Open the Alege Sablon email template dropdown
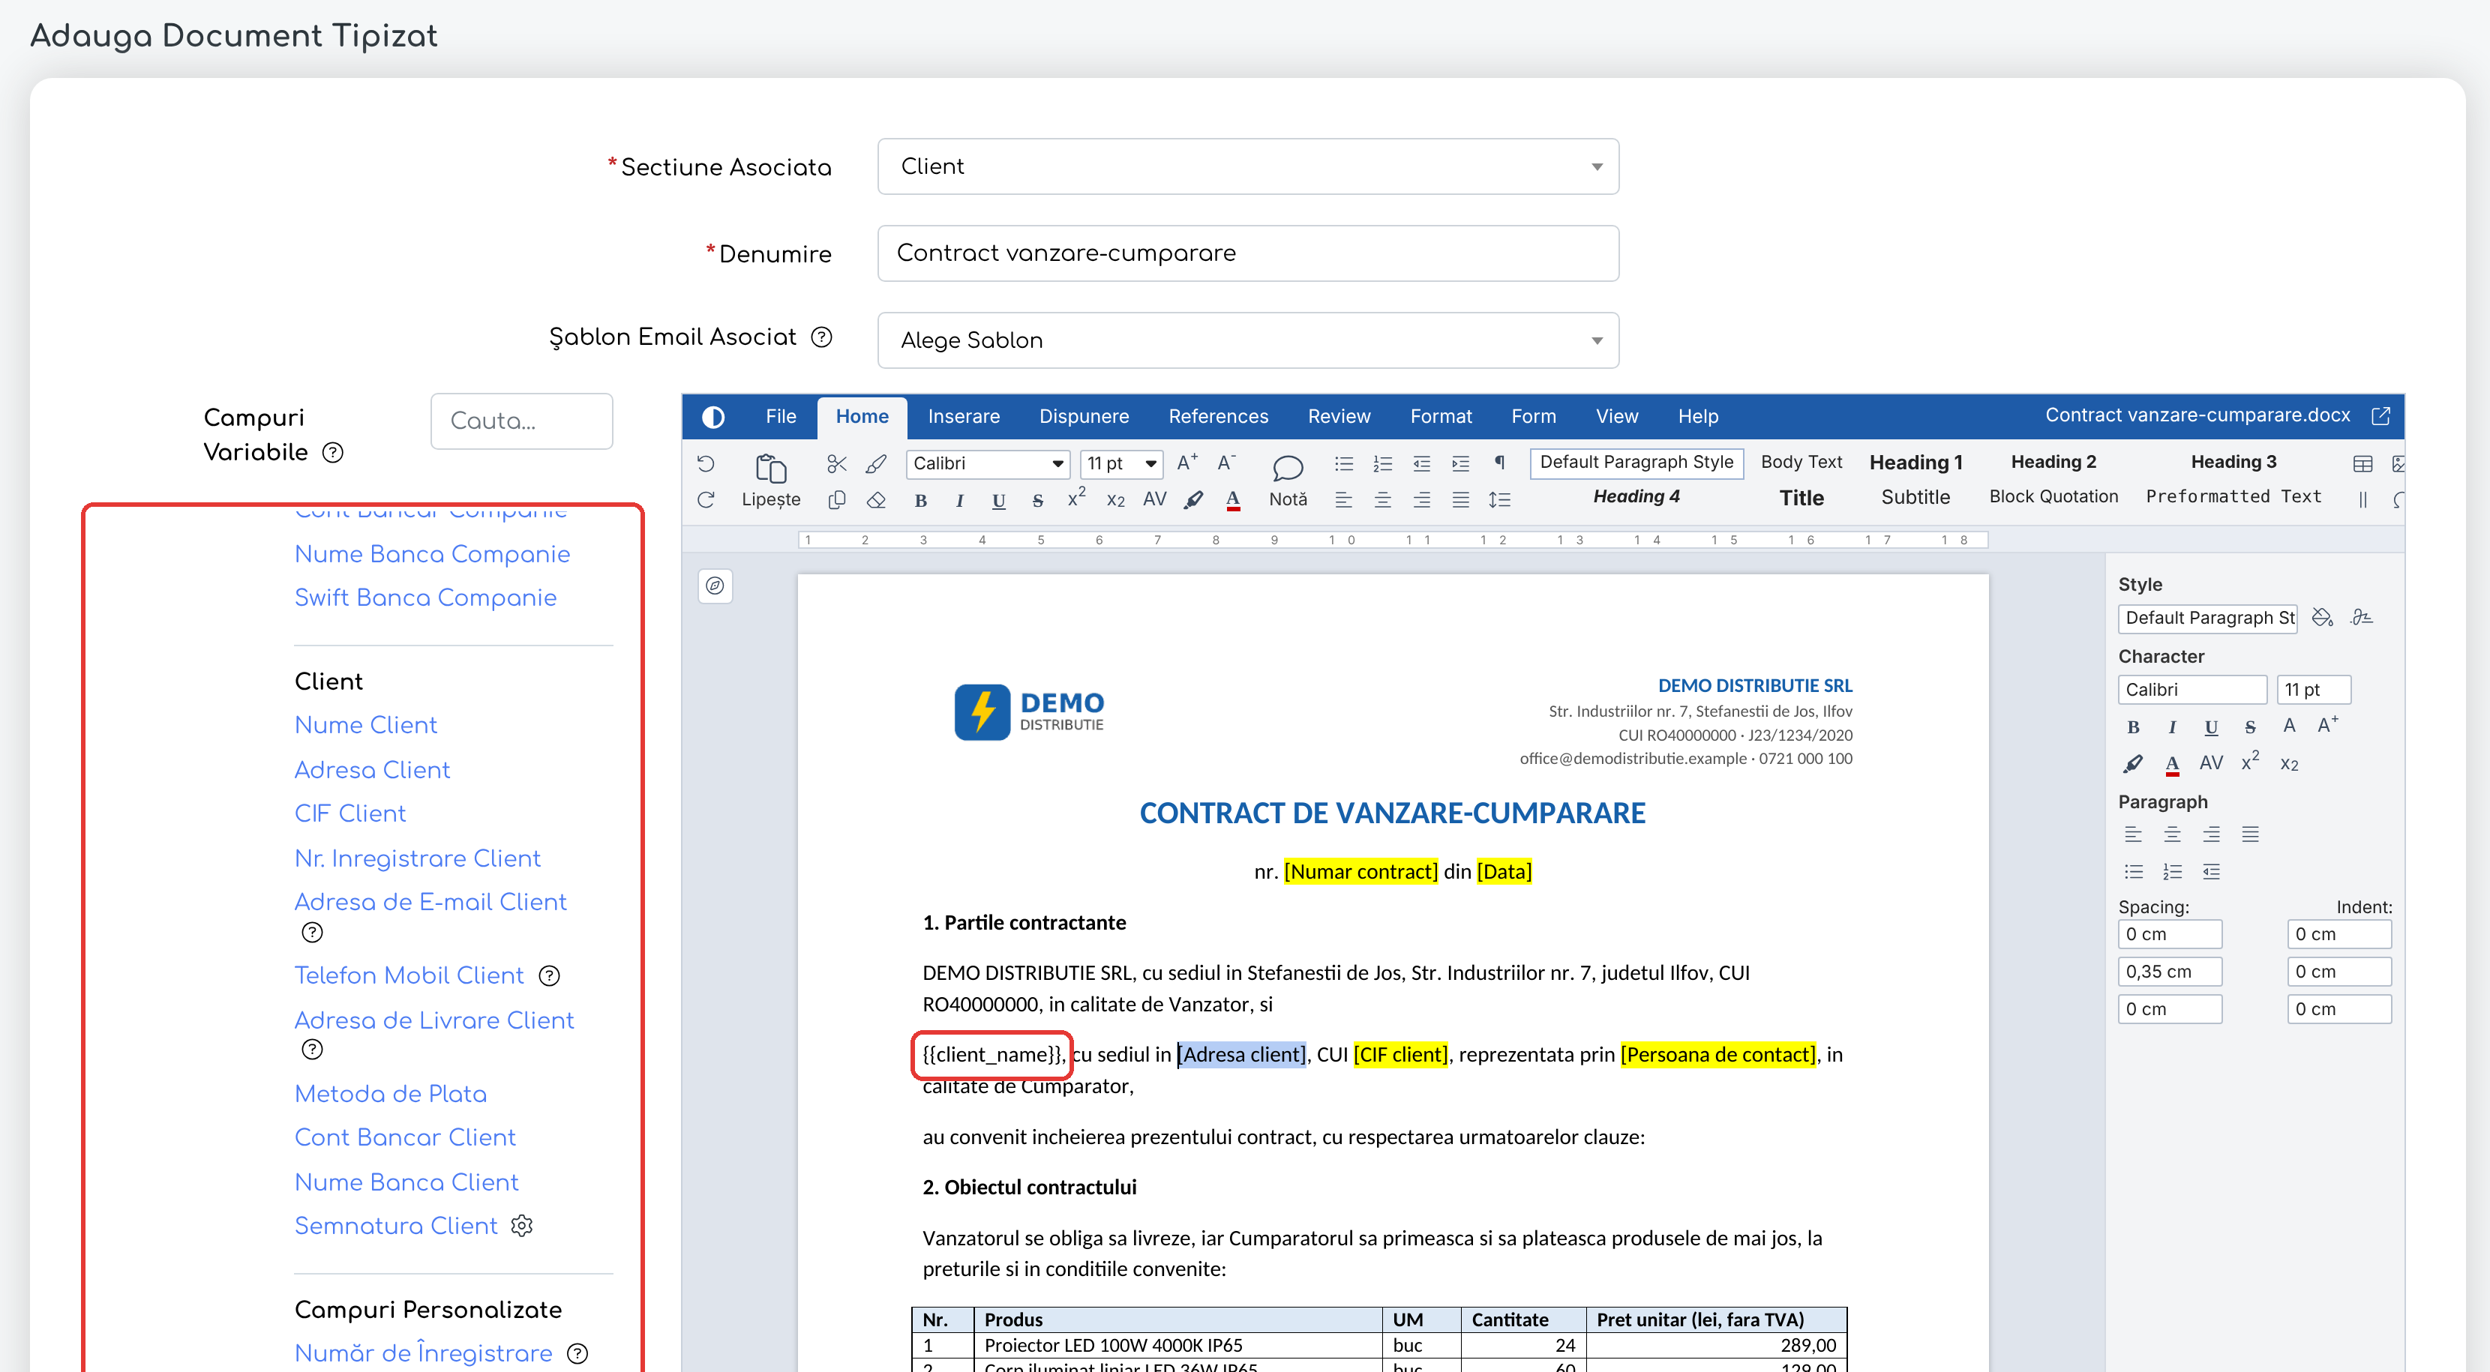This screenshot has height=1372, width=2490. pyautogui.click(x=1248, y=340)
